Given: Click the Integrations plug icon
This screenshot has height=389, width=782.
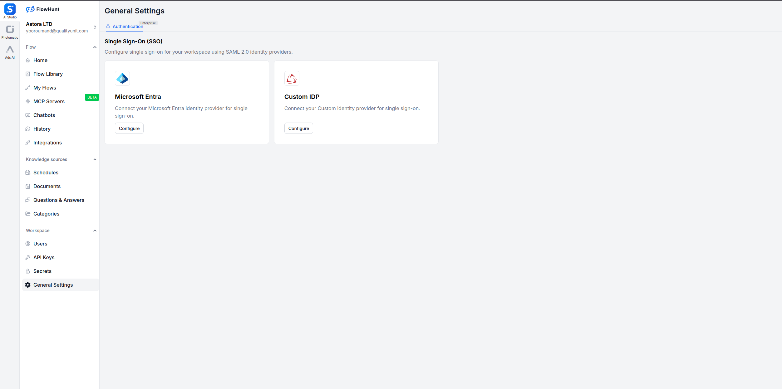Looking at the screenshot, I should point(28,143).
